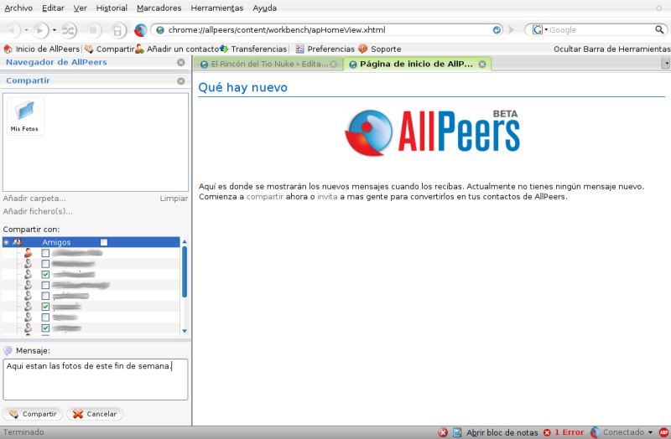The width and height of the screenshot is (671, 439).
Task: Open Inicio de AllPeers toolbar item
Action: (x=42, y=49)
